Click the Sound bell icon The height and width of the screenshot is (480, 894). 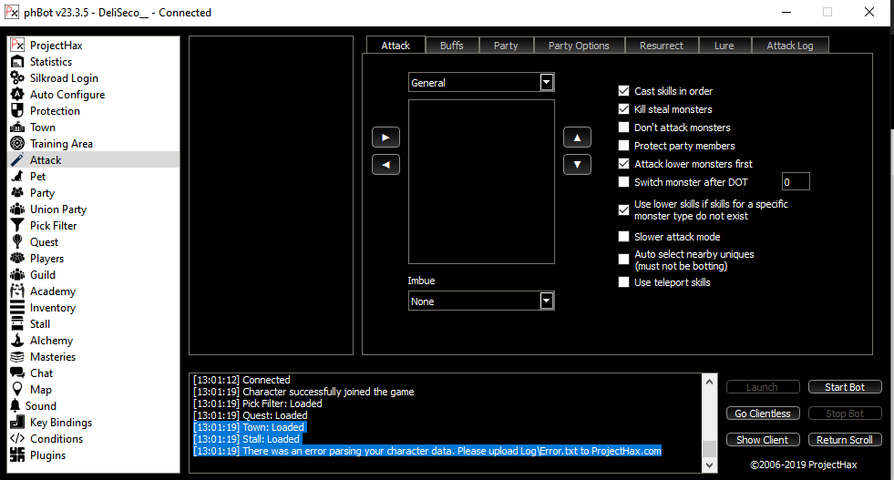[16, 406]
